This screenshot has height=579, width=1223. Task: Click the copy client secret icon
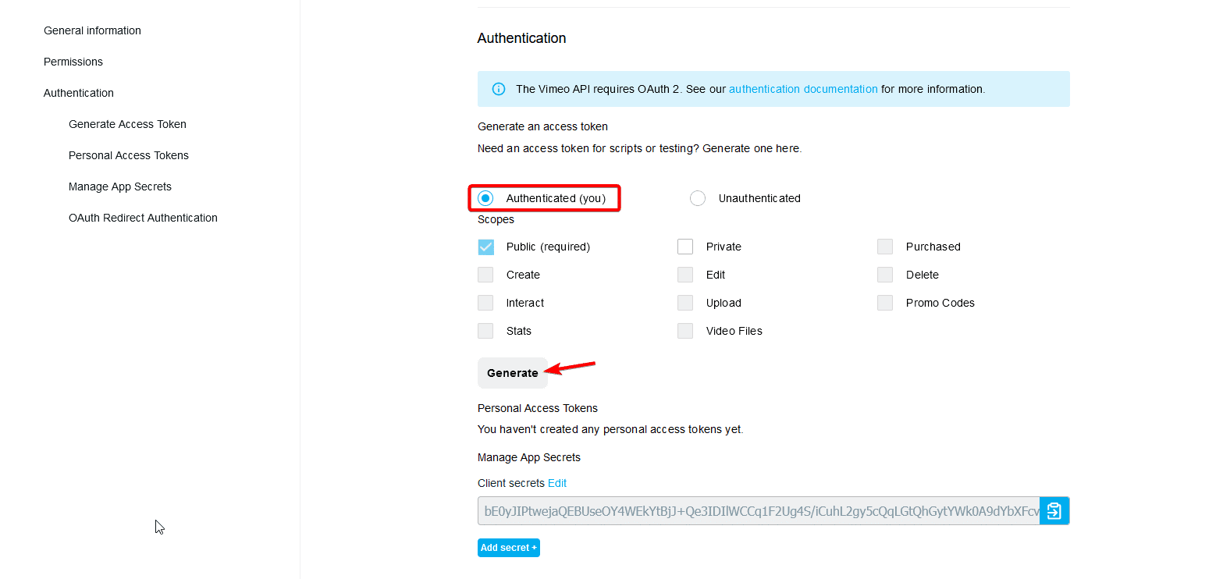click(x=1054, y=511)
